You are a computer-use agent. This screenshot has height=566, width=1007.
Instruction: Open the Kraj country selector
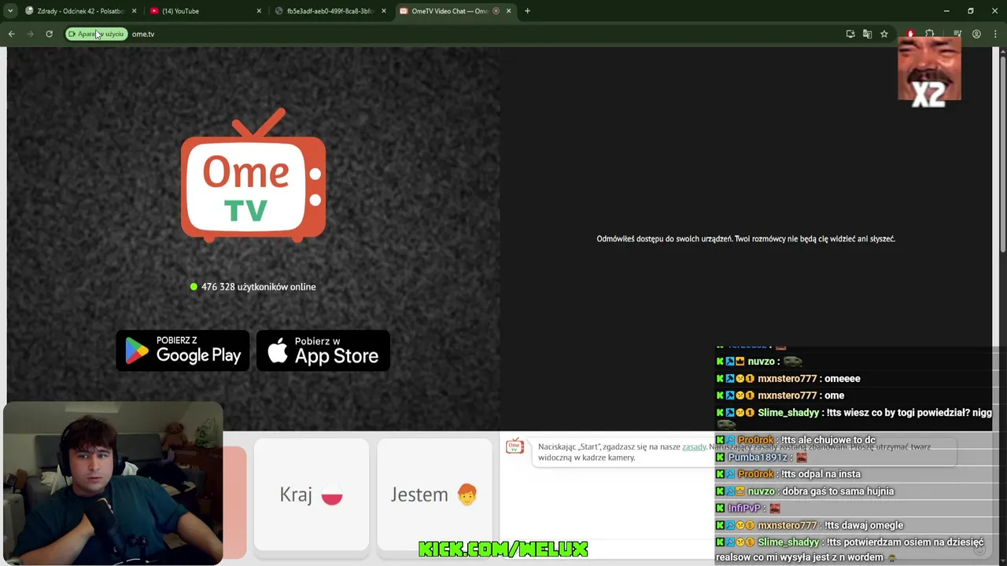(x=312, y=494)
